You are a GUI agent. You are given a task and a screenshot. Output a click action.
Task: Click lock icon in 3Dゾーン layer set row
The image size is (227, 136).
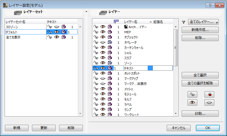coord(50,27)
